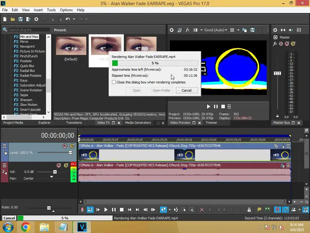Adjust the video track Level slider
The image size is (310, 233).
click(x=70, y=152)
